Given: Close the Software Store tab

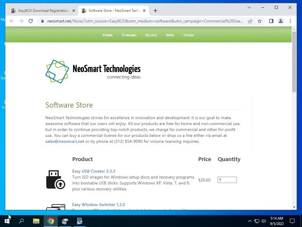Looking at the screenshot, I should click(144, 11).
